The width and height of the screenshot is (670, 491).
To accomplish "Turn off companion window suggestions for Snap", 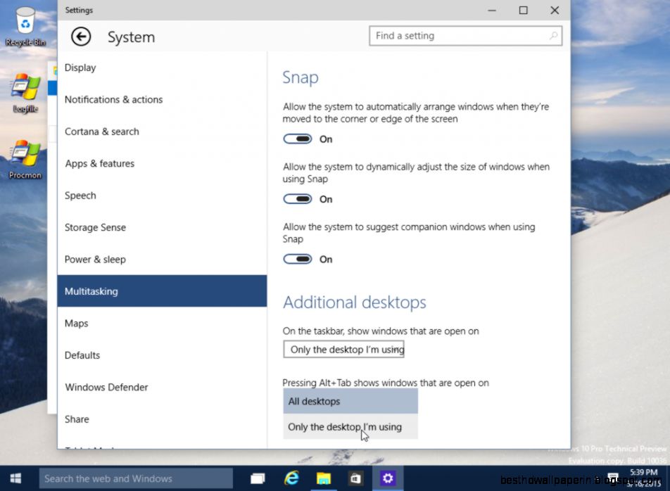I will click(x=297, y=259).
